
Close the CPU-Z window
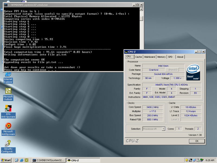pos(203,52)
